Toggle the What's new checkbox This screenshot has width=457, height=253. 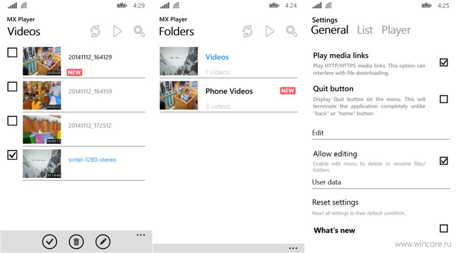tap(444, 229)
